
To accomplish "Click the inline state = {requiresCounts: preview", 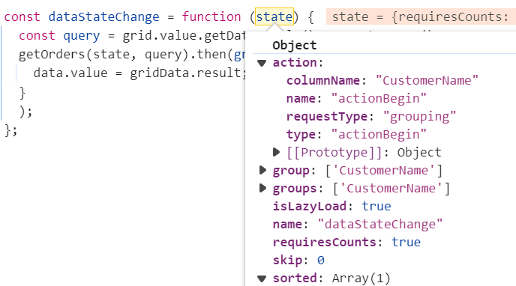I will [x=421, y=16].
